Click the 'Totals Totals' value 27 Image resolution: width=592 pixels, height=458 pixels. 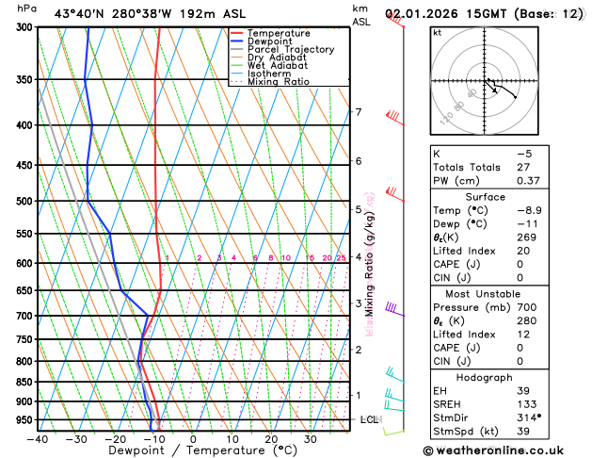click(x=523, y=168)
